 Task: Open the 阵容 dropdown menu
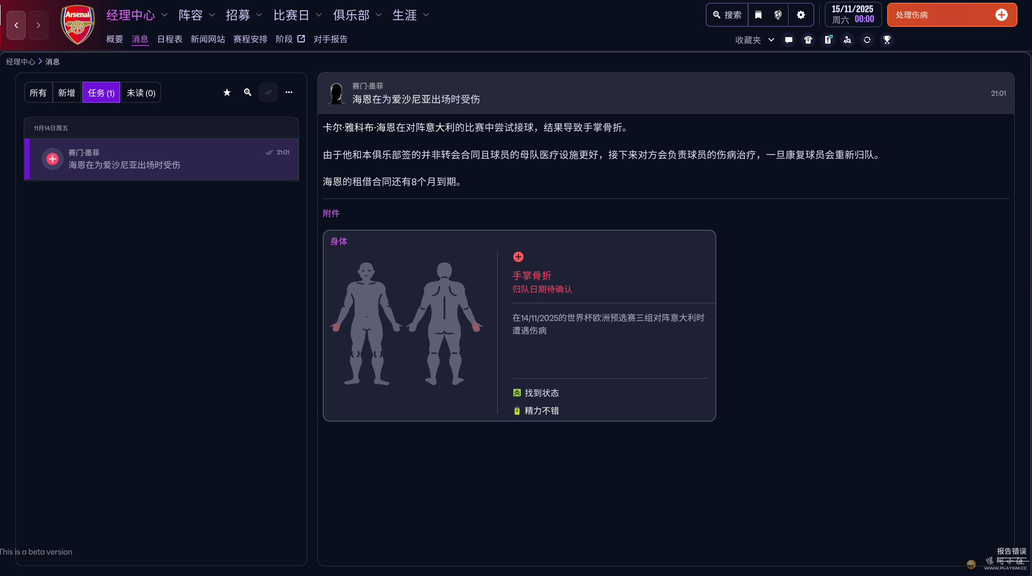[195, 15]
